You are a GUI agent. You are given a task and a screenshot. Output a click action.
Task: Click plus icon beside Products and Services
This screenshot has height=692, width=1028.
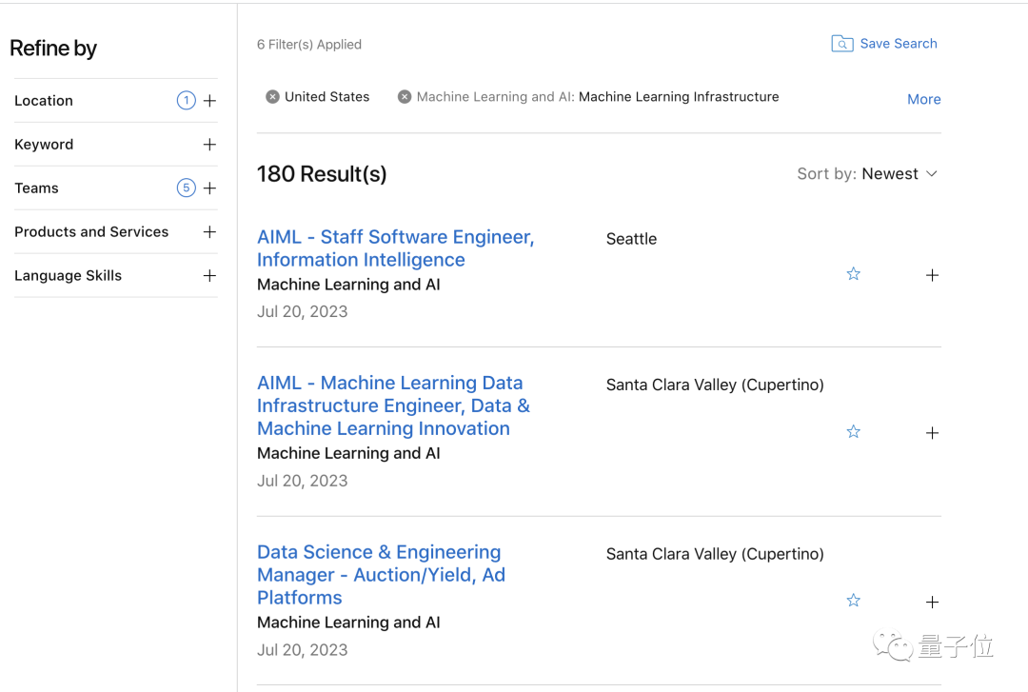pos(209,232)
